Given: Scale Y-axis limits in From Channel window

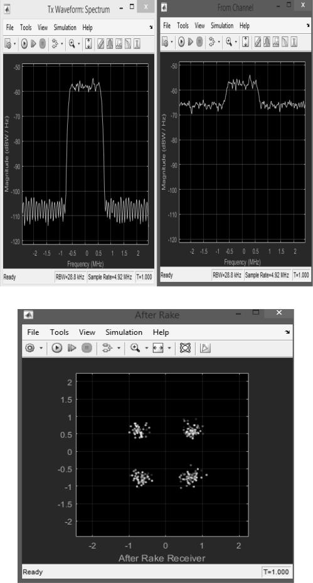Looking at the screenshot, I should pos(245,41).
